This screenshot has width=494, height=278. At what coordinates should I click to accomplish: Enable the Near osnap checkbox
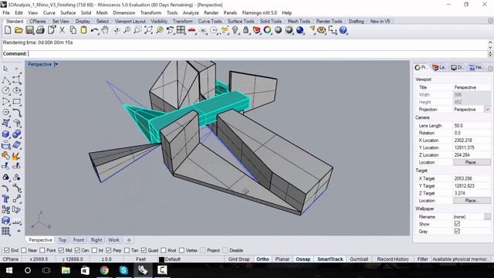coord(24,250)
